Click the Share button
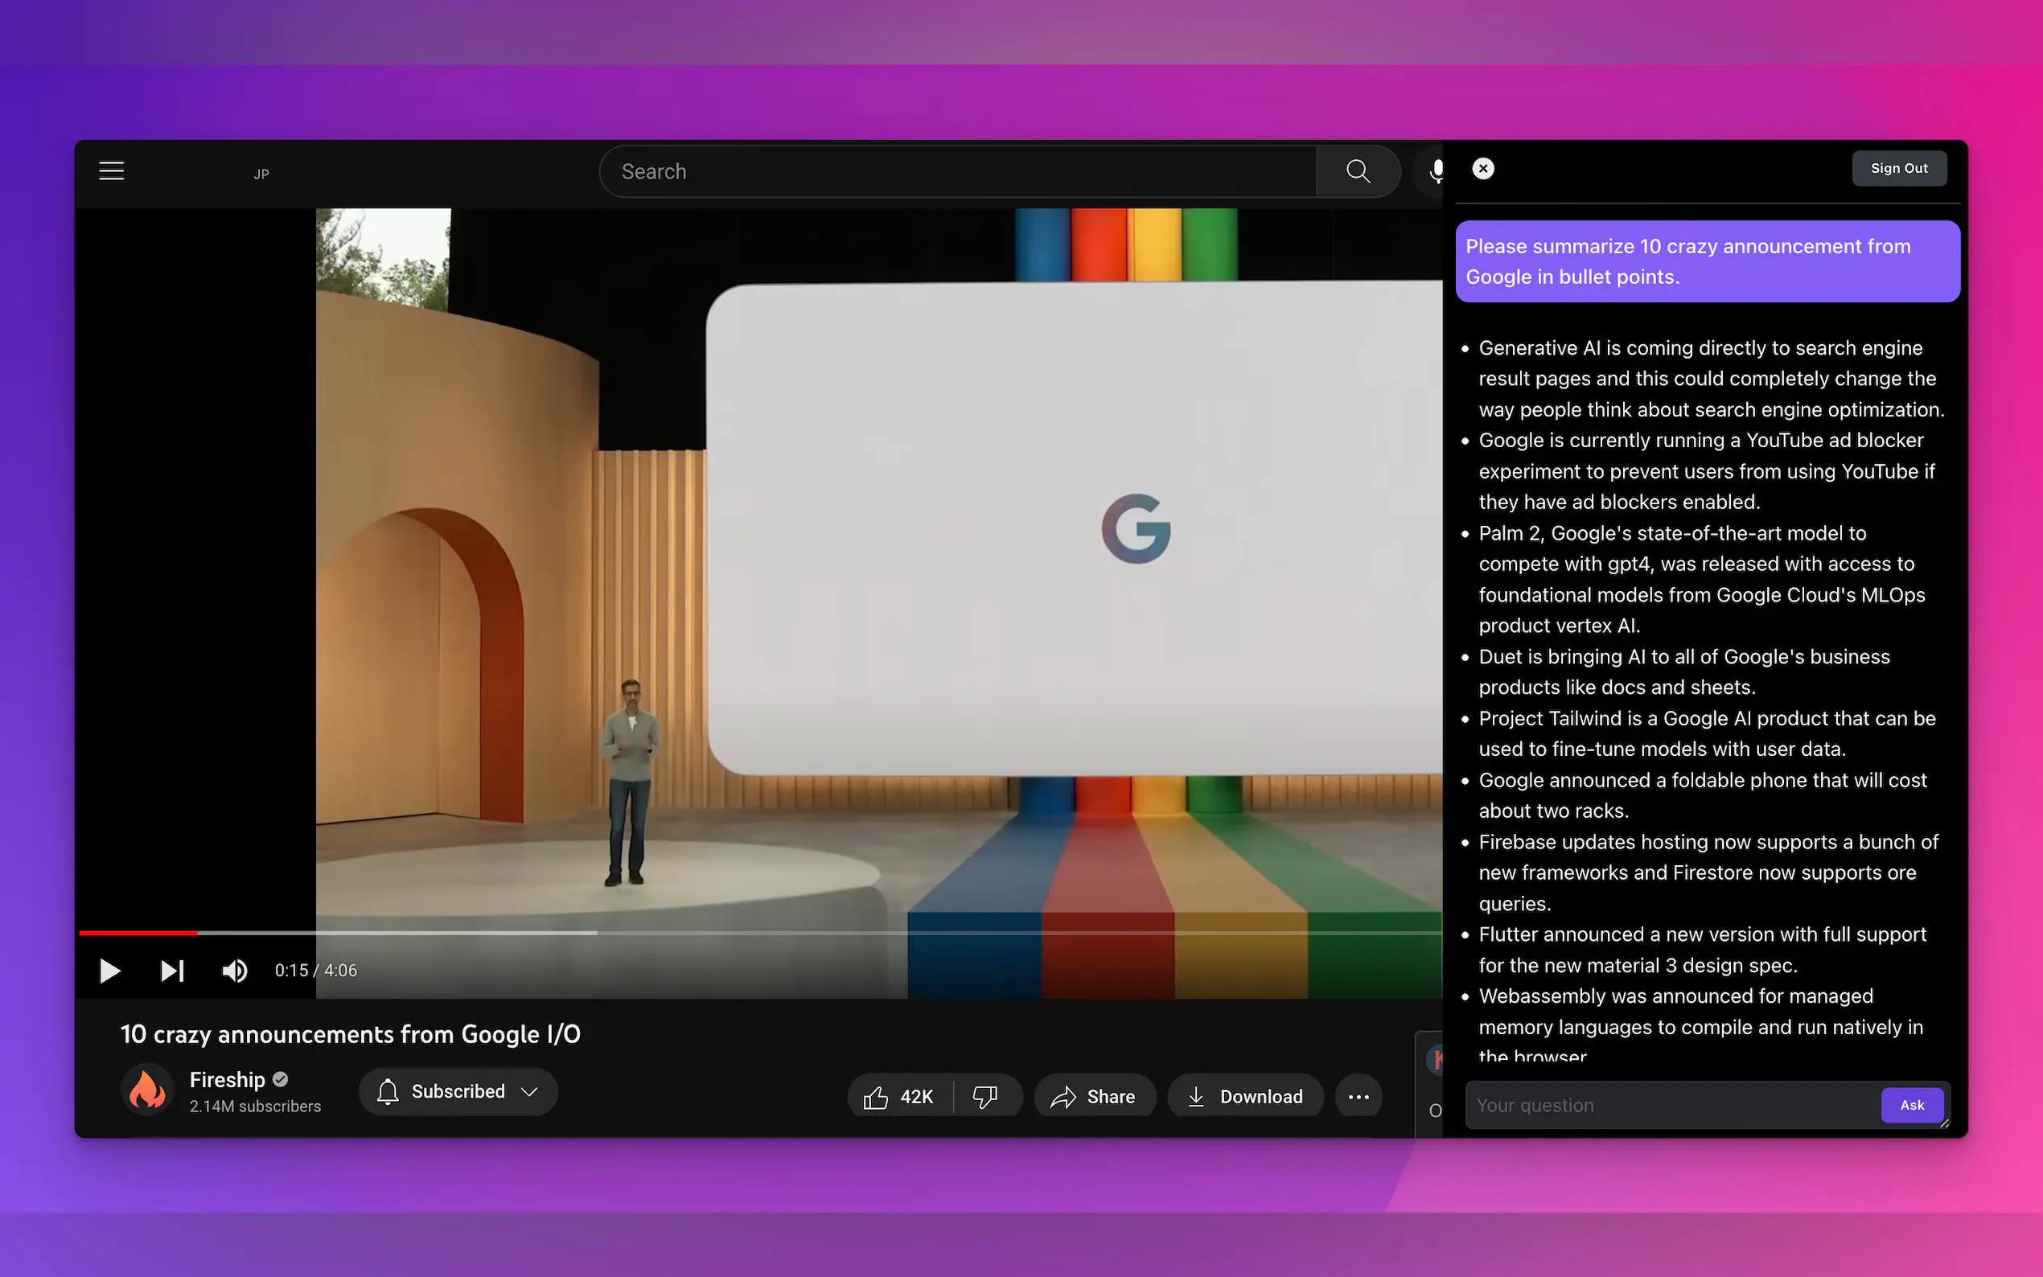 coord(1094,1096)
